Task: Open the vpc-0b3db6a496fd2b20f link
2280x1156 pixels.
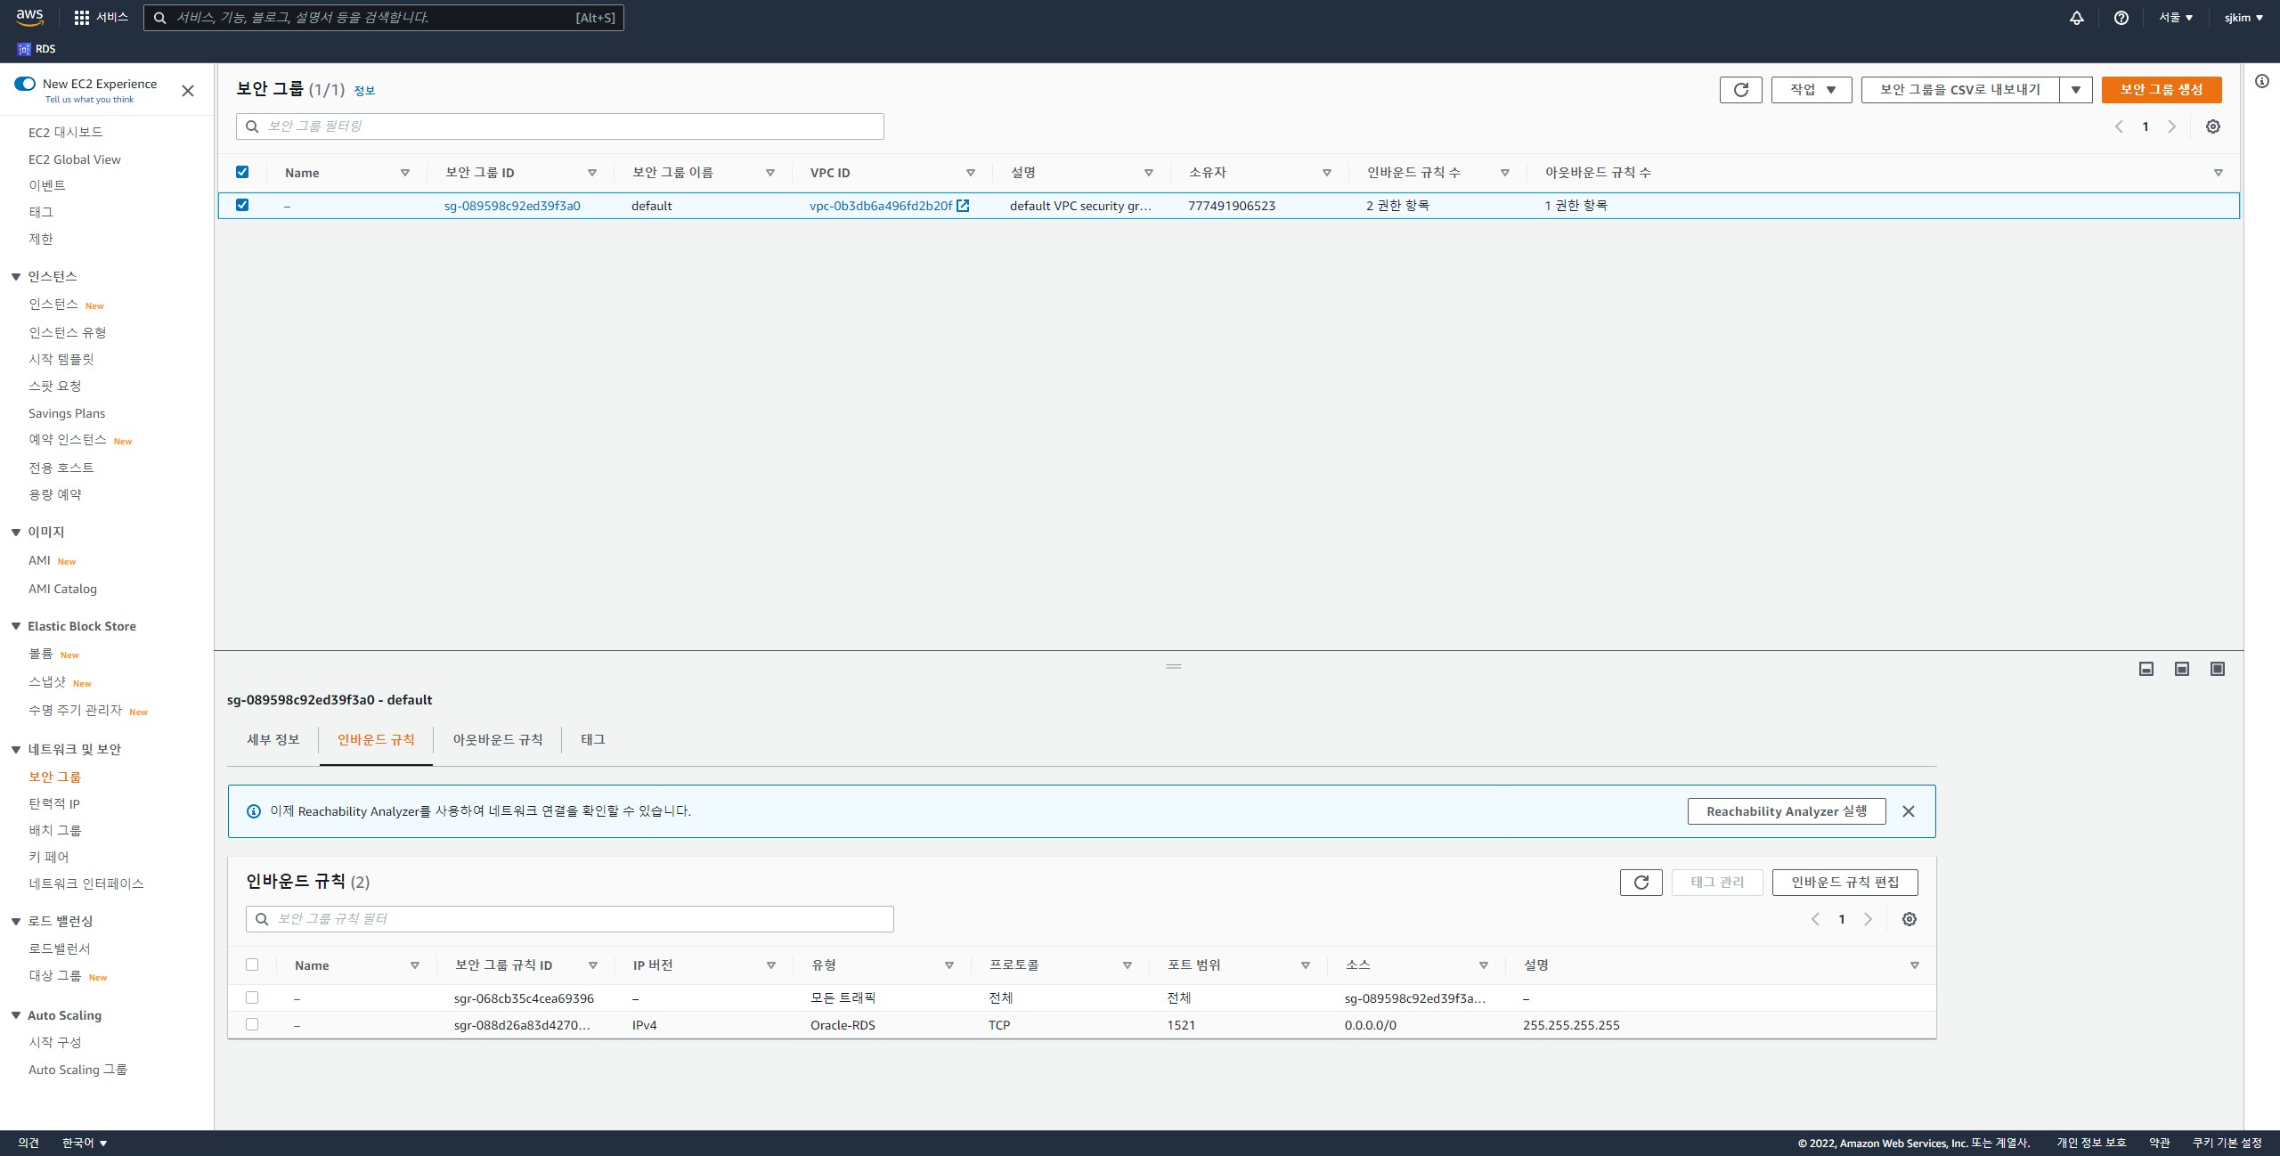Action: pos(881,206)
